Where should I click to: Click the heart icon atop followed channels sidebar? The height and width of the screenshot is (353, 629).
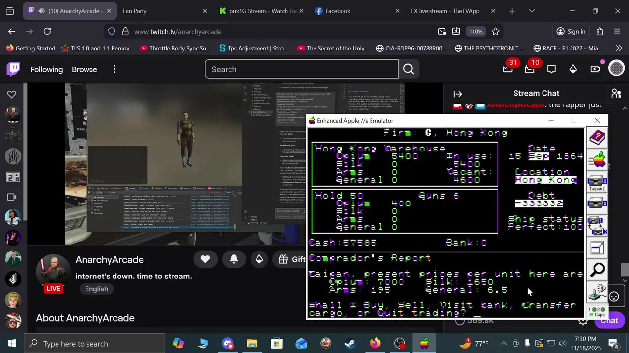tap(12, 94)
